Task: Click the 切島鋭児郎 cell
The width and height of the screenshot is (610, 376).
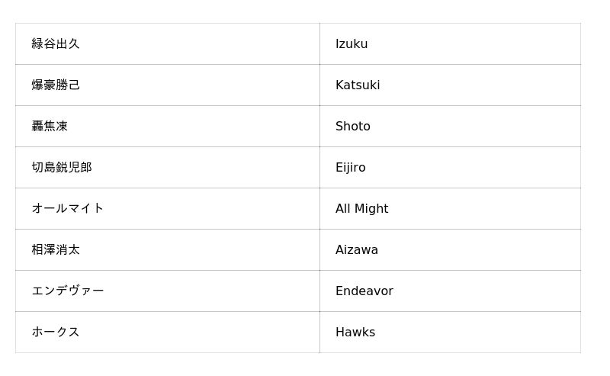Action: [x=62, y=168]
